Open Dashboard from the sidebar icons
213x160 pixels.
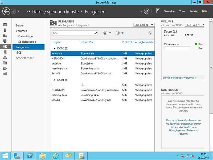5,25
